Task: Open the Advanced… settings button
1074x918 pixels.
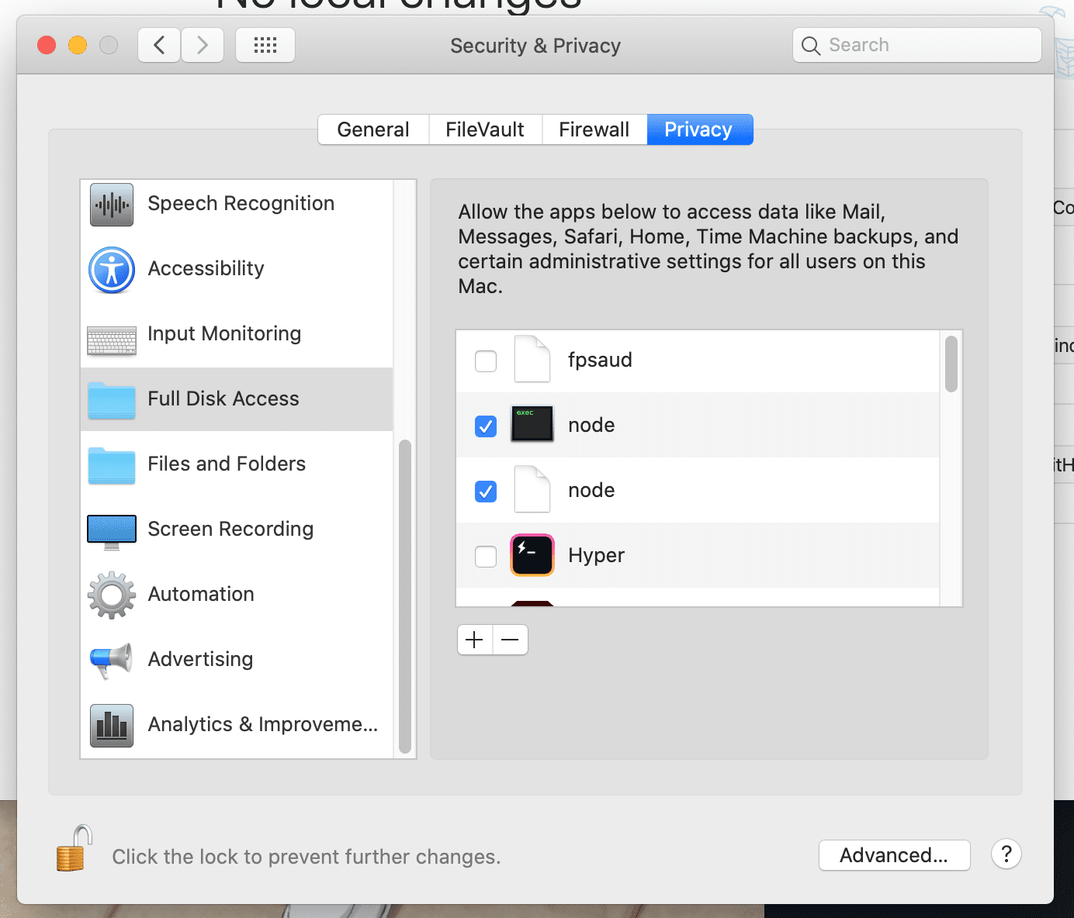Action: tap(894, 855)
